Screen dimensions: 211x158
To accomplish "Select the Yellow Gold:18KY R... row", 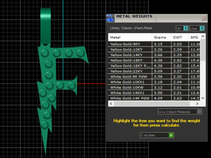I will tap(154, 66).
